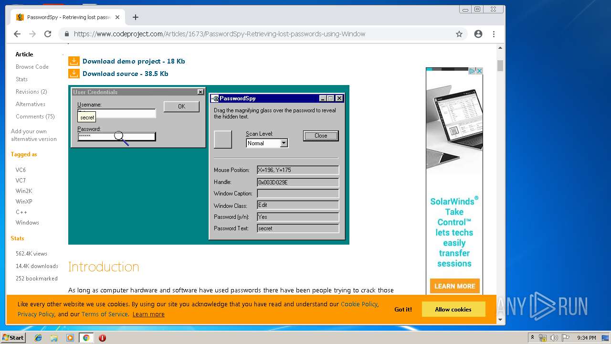Viewport: 611px width, 344px height.
Task: Click the vertical scrollbar thumb
Action: tap(500, 65)
